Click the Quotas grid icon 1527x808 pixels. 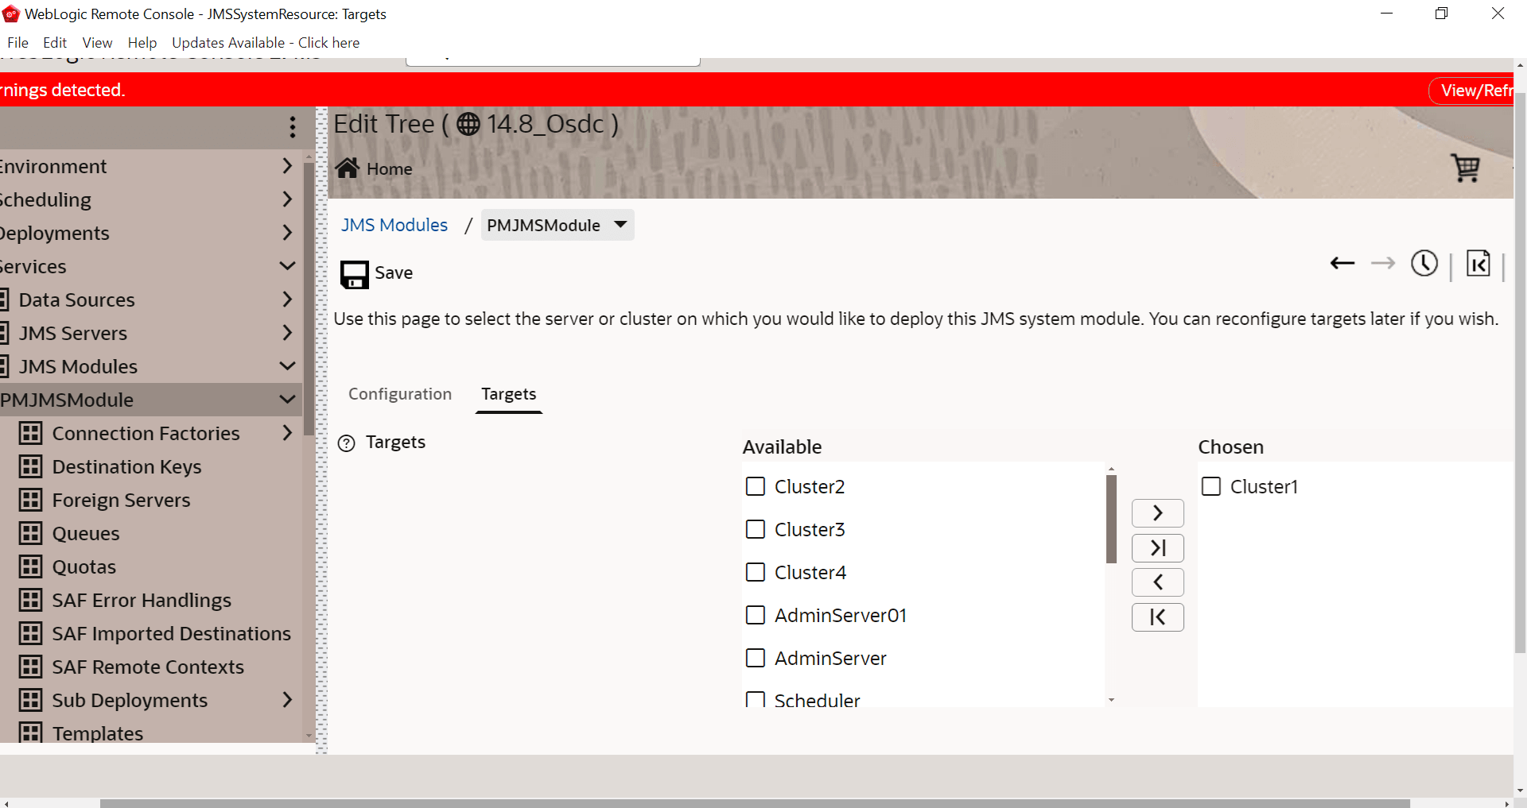pyautogui.click(x=30, y=566)
